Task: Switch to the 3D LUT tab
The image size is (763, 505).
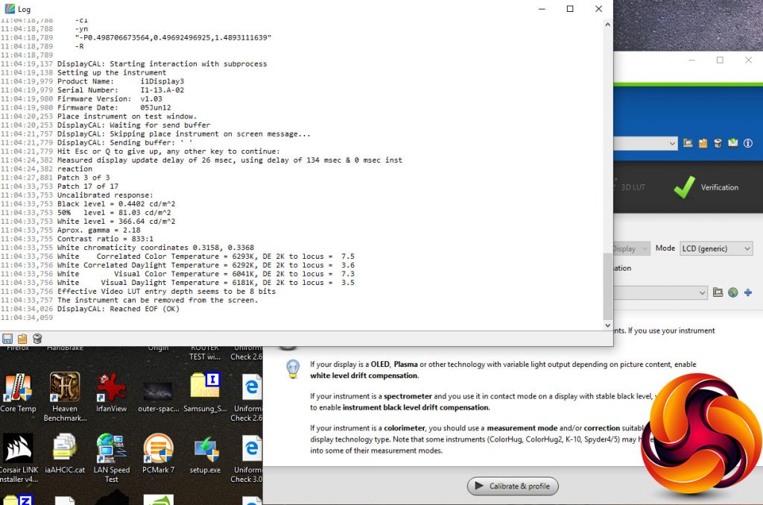Action: coord(632,187)
